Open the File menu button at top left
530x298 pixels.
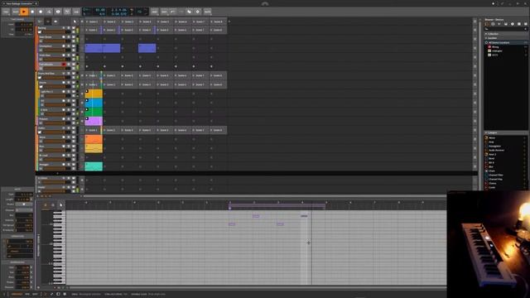6,12
